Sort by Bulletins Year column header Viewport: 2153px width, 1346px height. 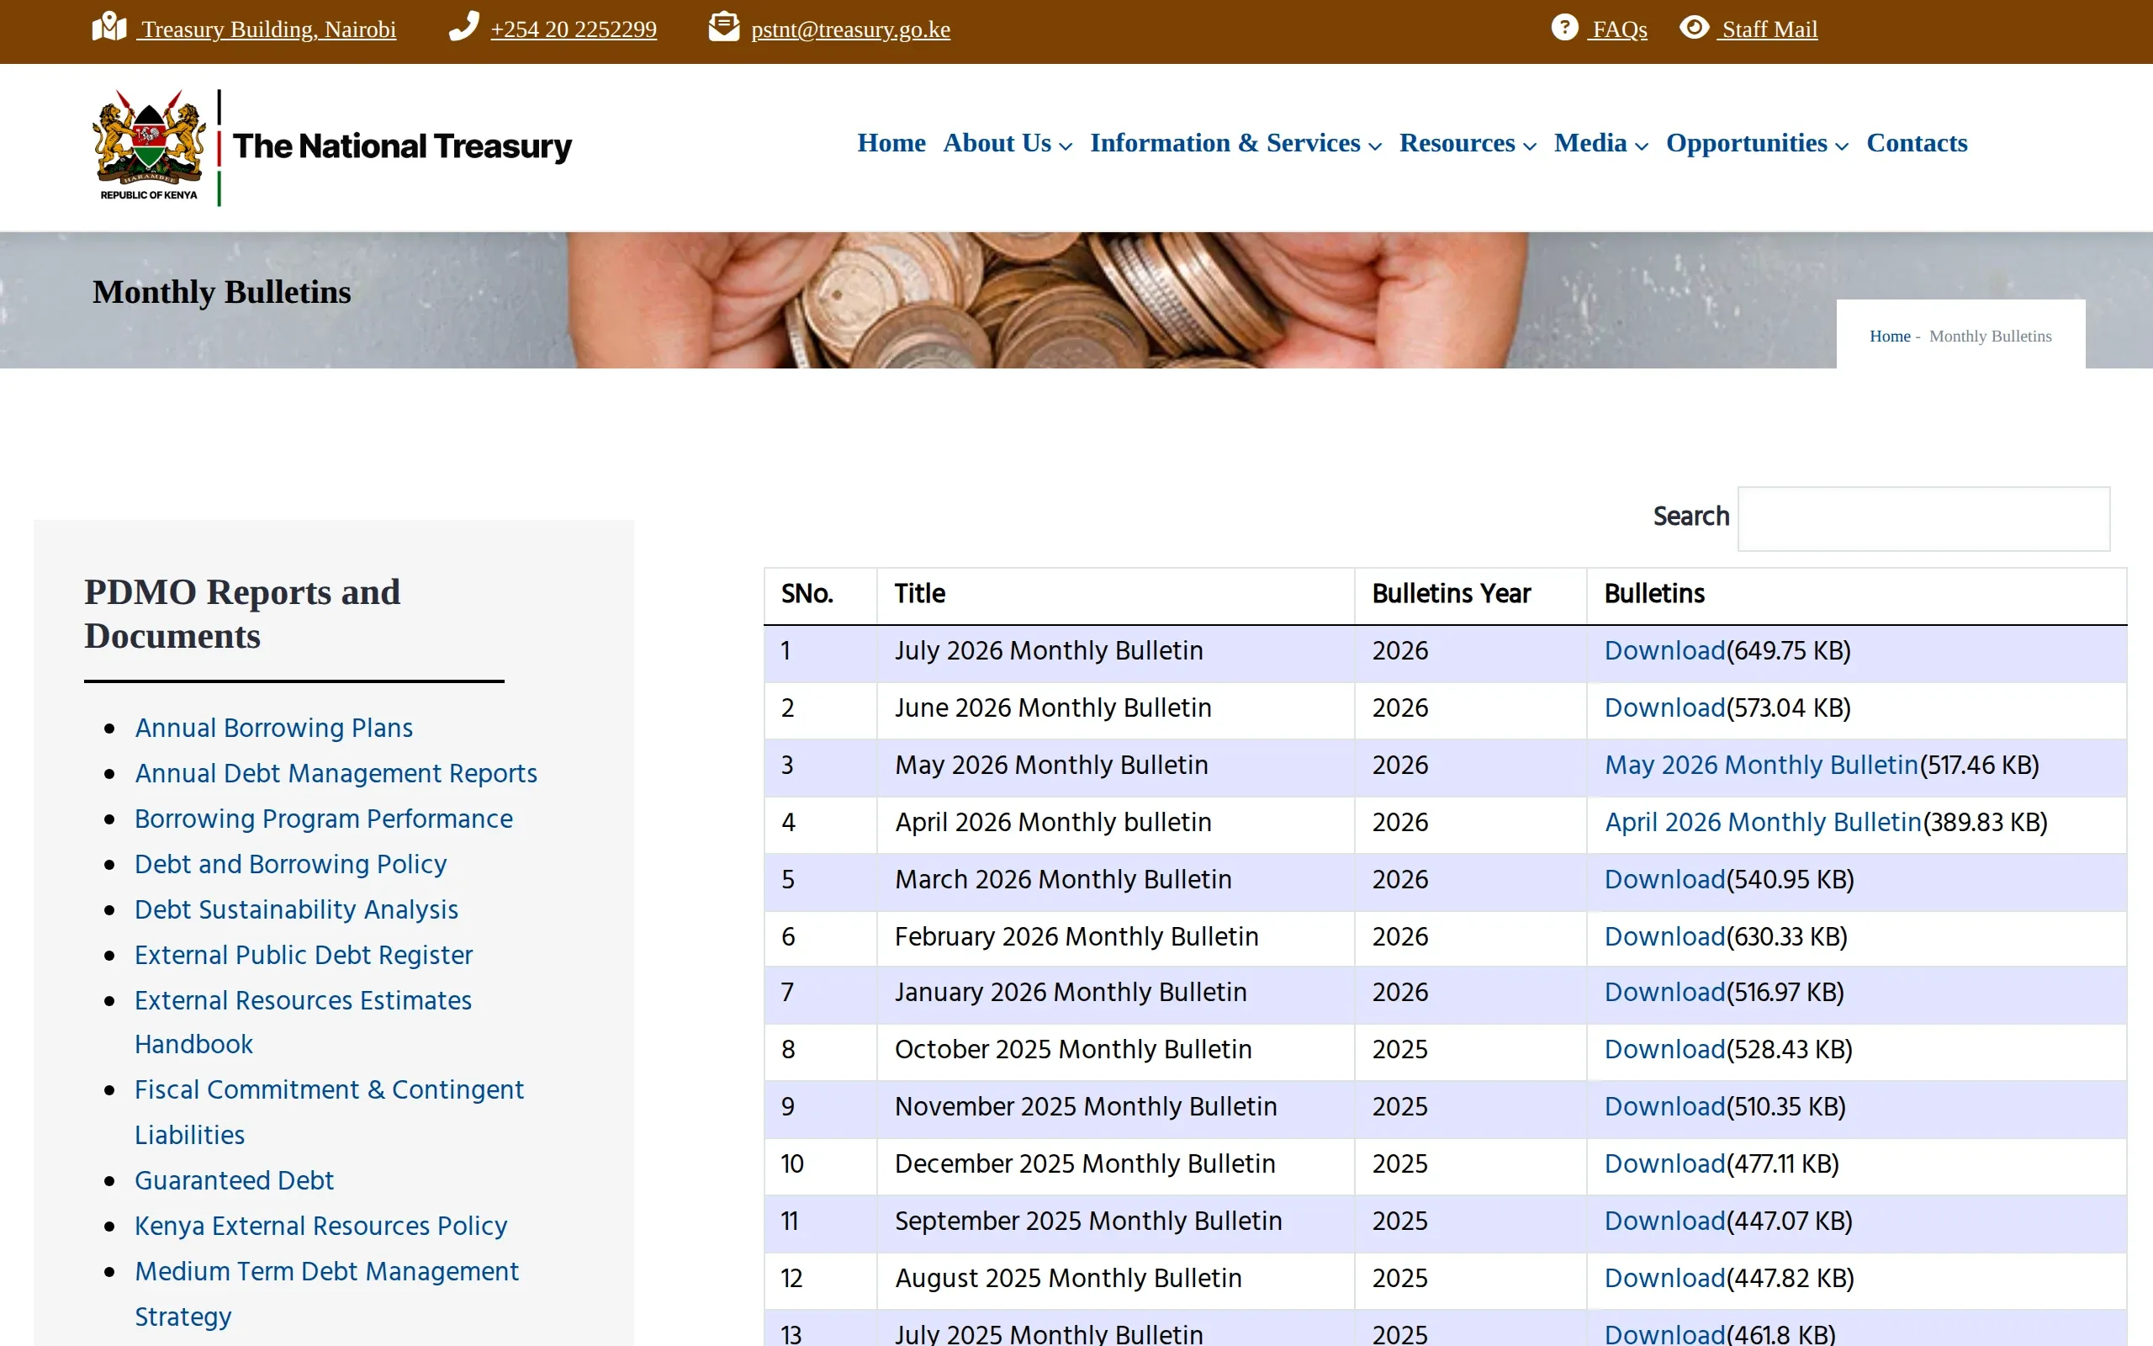(1470, 595)
